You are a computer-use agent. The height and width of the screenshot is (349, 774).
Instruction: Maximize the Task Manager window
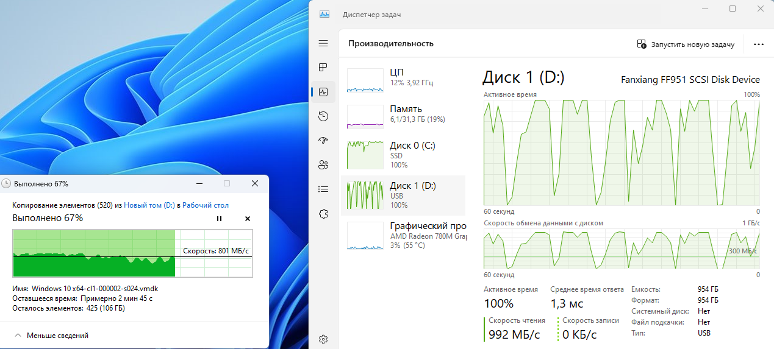coord(733,9)
